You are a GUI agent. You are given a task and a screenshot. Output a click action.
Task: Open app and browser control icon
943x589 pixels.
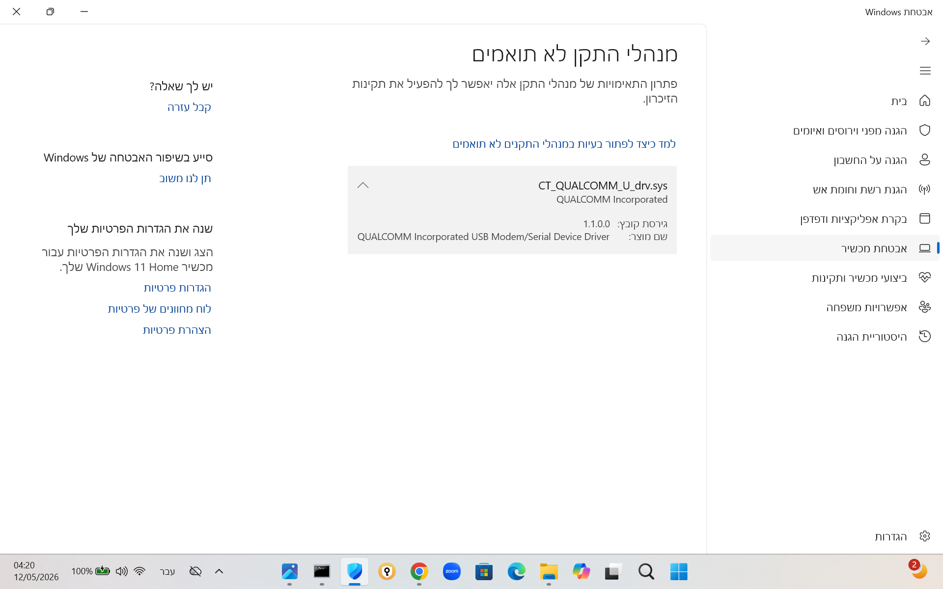[925, 218]
